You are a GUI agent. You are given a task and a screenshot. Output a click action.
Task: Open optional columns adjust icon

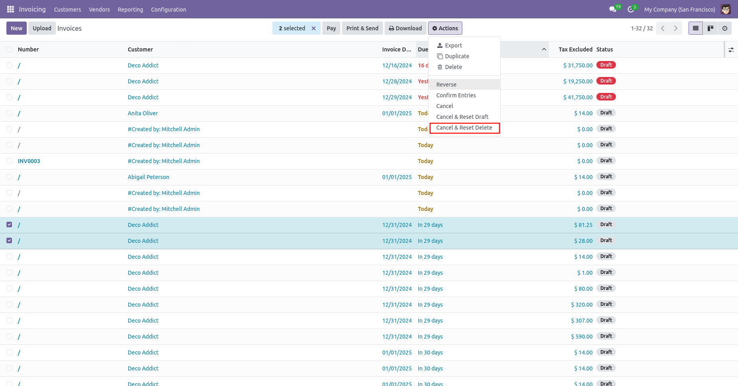tap(731, 50)
